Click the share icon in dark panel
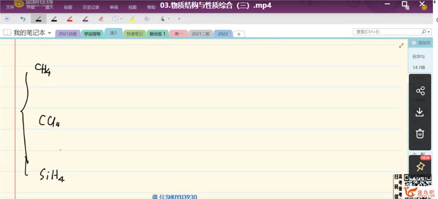 coord(420,91)
